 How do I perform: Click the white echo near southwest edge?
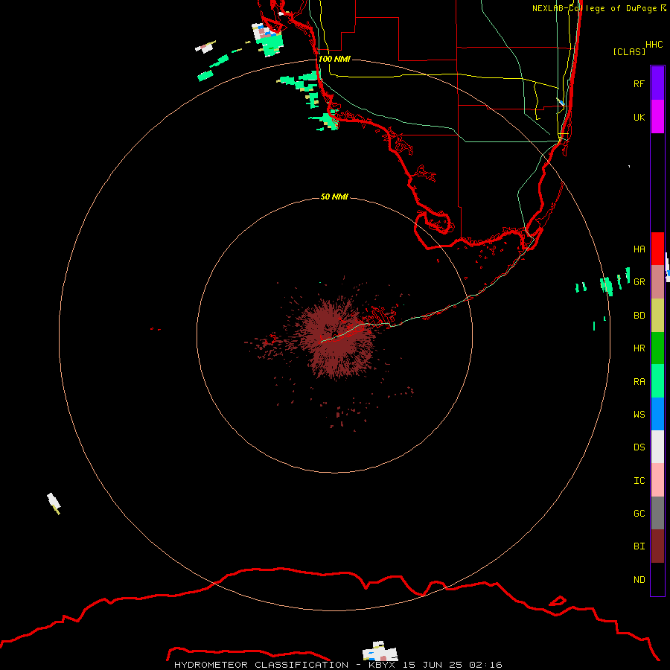tap(54, 503)
